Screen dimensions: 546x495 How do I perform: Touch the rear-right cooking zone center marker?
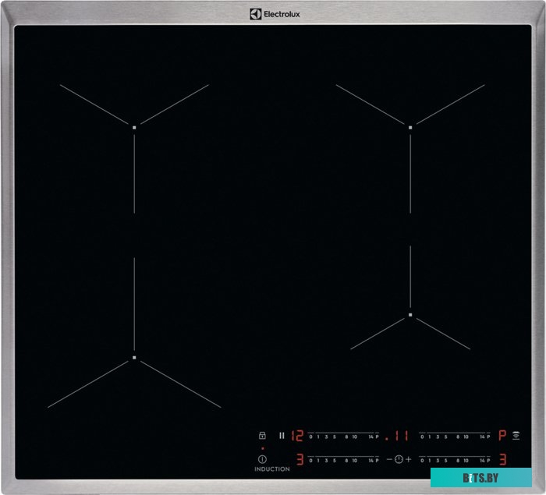410,126
